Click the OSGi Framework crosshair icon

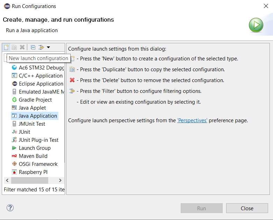pyautogui.click(x=14, y=164)
